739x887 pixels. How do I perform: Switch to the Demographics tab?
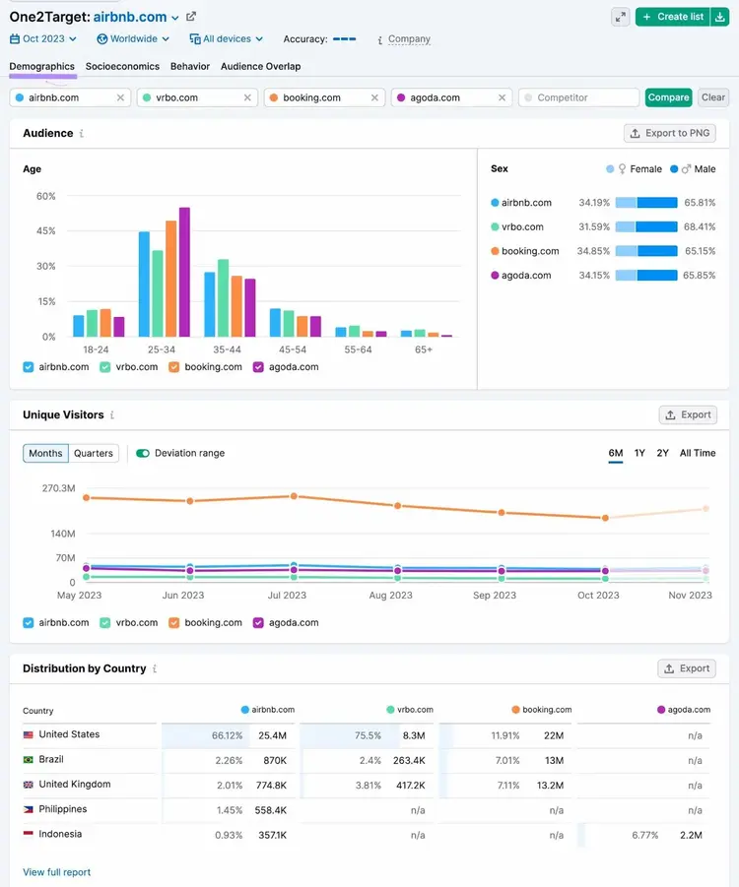coord(42,66)
